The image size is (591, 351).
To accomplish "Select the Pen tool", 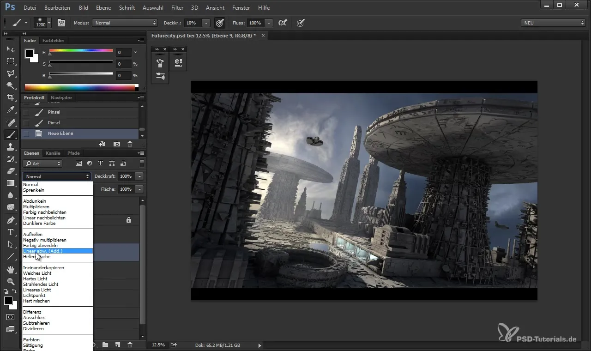I will pos(10,220).
